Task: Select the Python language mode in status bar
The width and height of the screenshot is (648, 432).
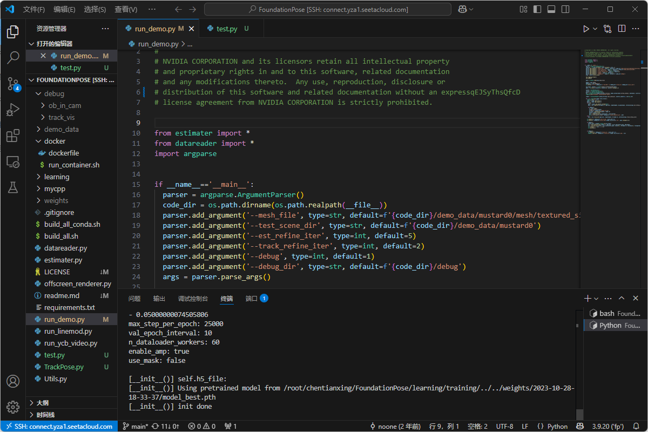Action: coord(552,426)
